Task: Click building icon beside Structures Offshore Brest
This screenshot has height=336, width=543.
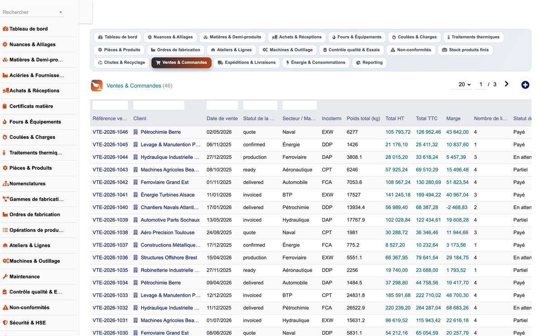Action: pos(136,258)
